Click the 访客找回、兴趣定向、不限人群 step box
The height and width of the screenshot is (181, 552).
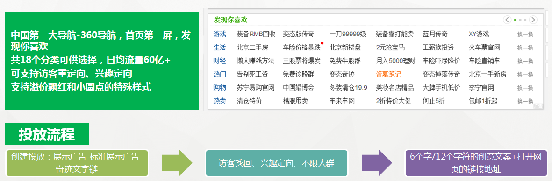pos(276,163)
